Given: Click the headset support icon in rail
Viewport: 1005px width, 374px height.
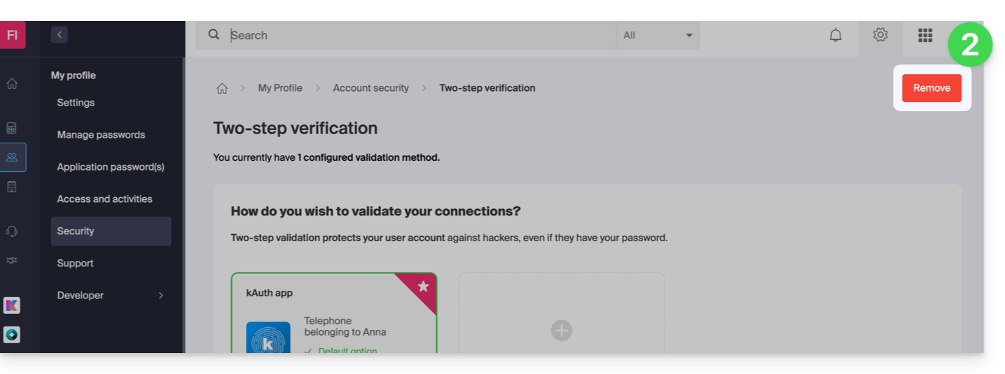Looking at the screenshot, I should point(12,231).
